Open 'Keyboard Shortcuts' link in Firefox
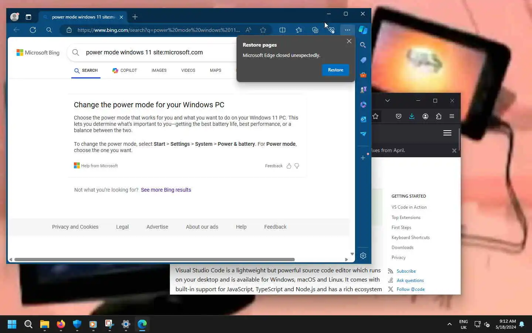This screenshot has width=532, height=333. 410,238
